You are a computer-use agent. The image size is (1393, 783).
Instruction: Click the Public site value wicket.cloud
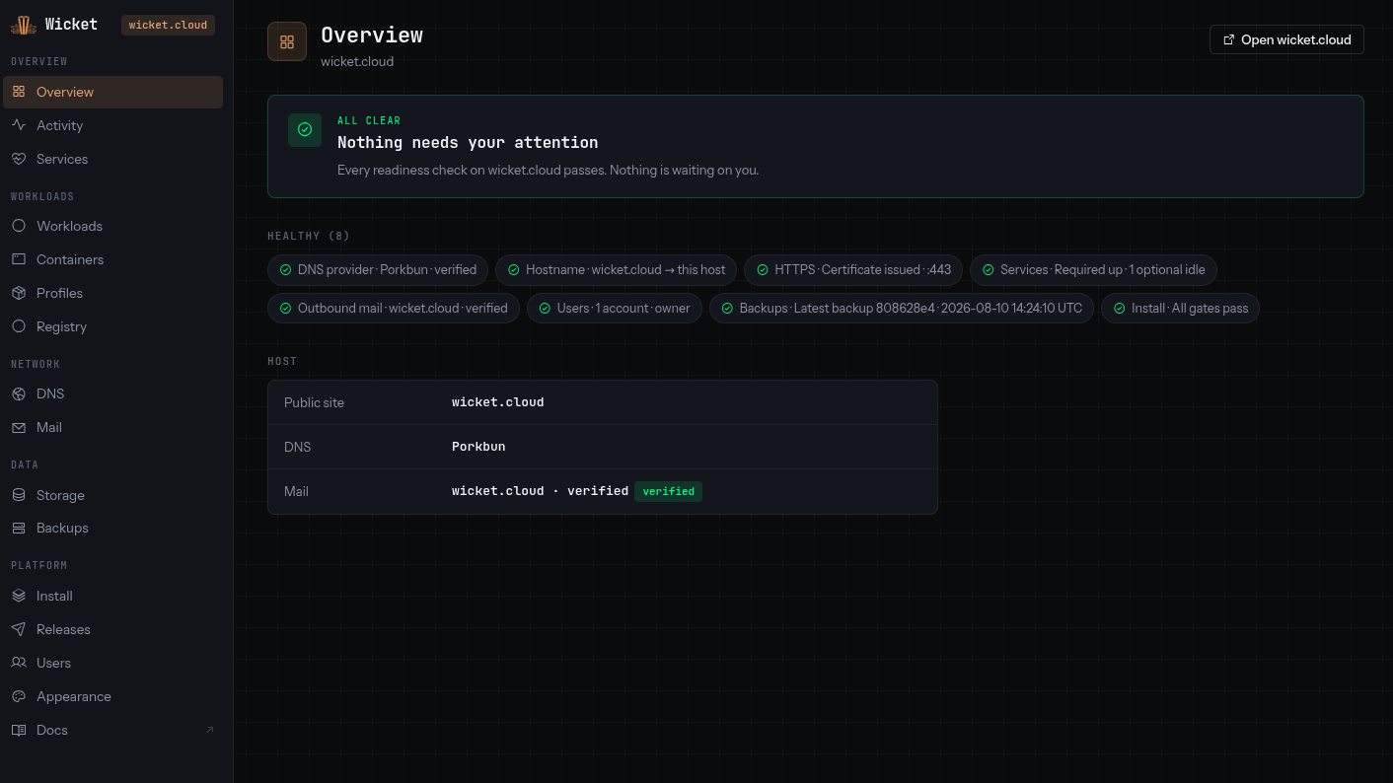(x=498, y=402)
